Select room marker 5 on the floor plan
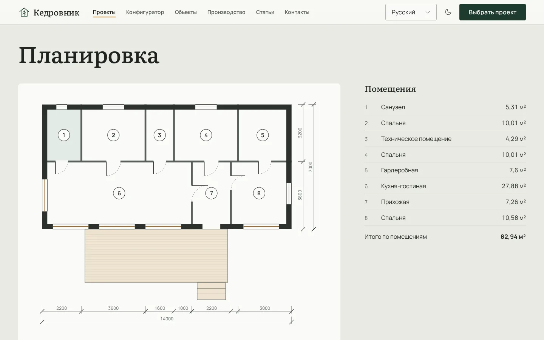 [263, 135]
